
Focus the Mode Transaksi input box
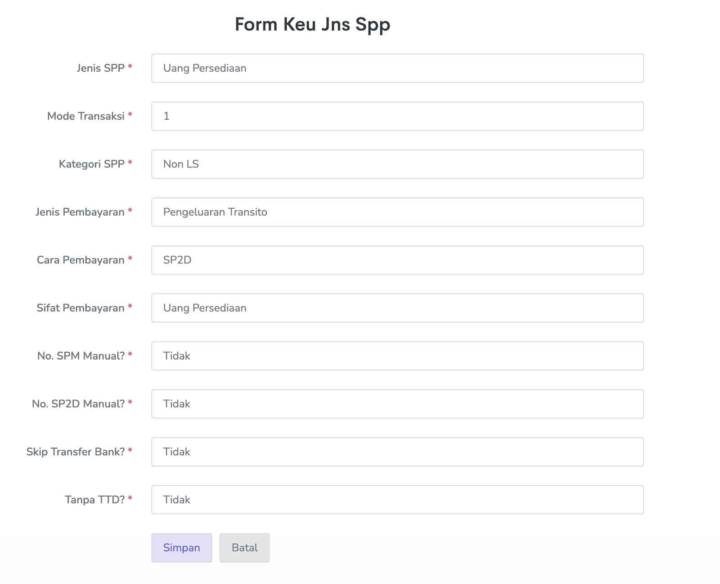click(397, 116)
